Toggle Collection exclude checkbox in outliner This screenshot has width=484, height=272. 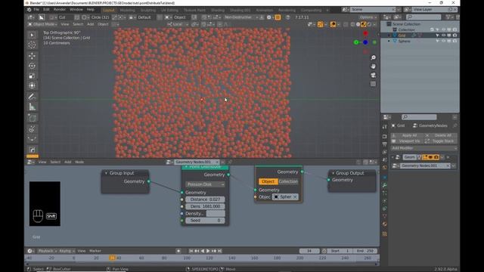[432, 29]
